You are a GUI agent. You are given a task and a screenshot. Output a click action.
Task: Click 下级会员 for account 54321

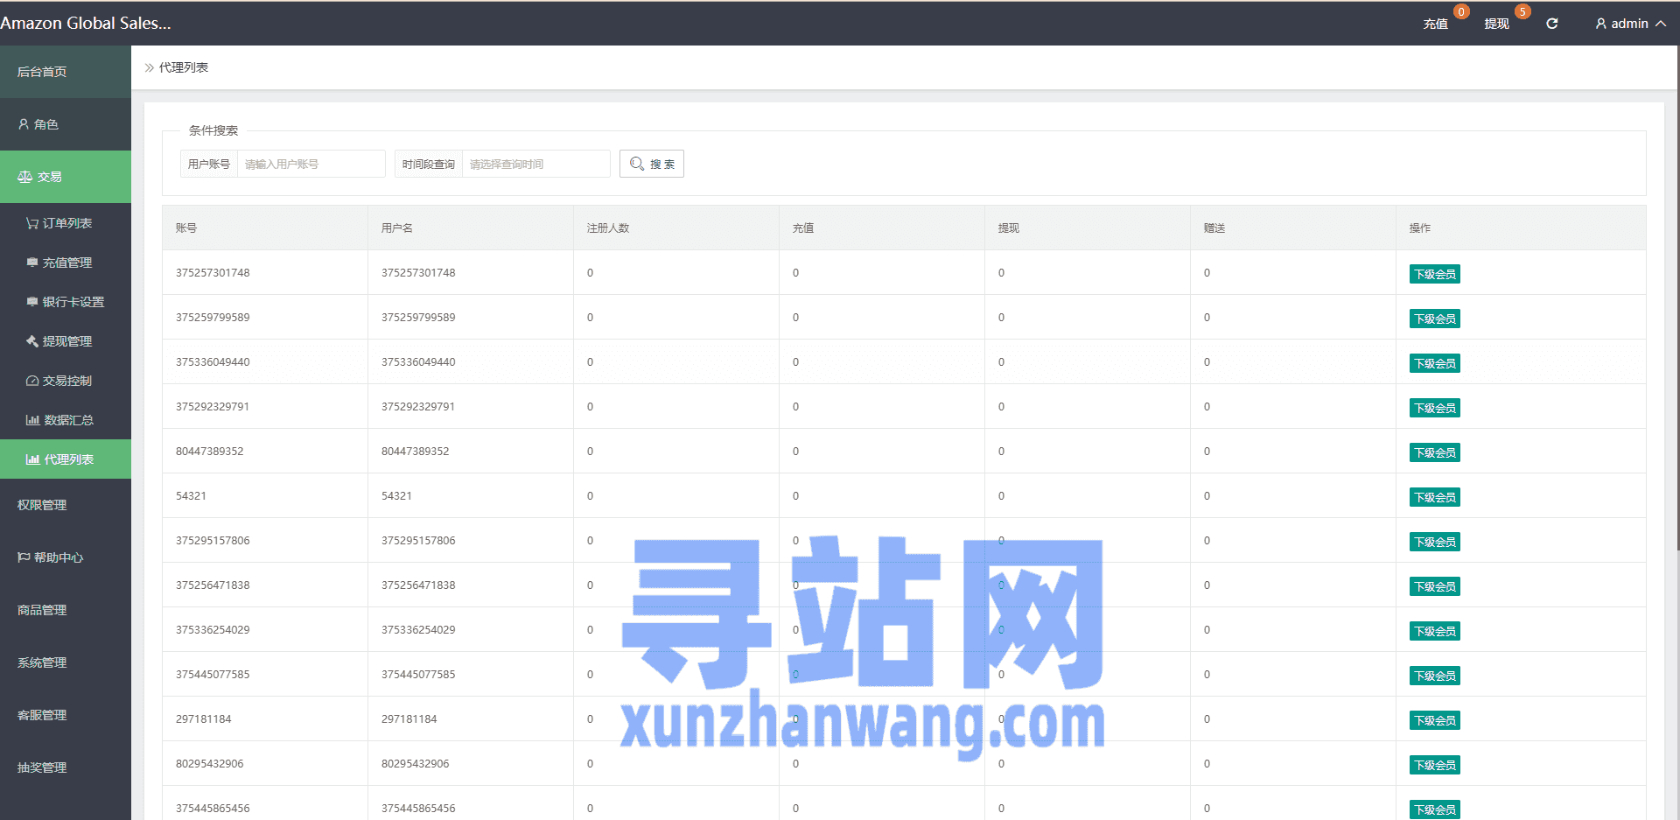click(x=1435, y=497)
